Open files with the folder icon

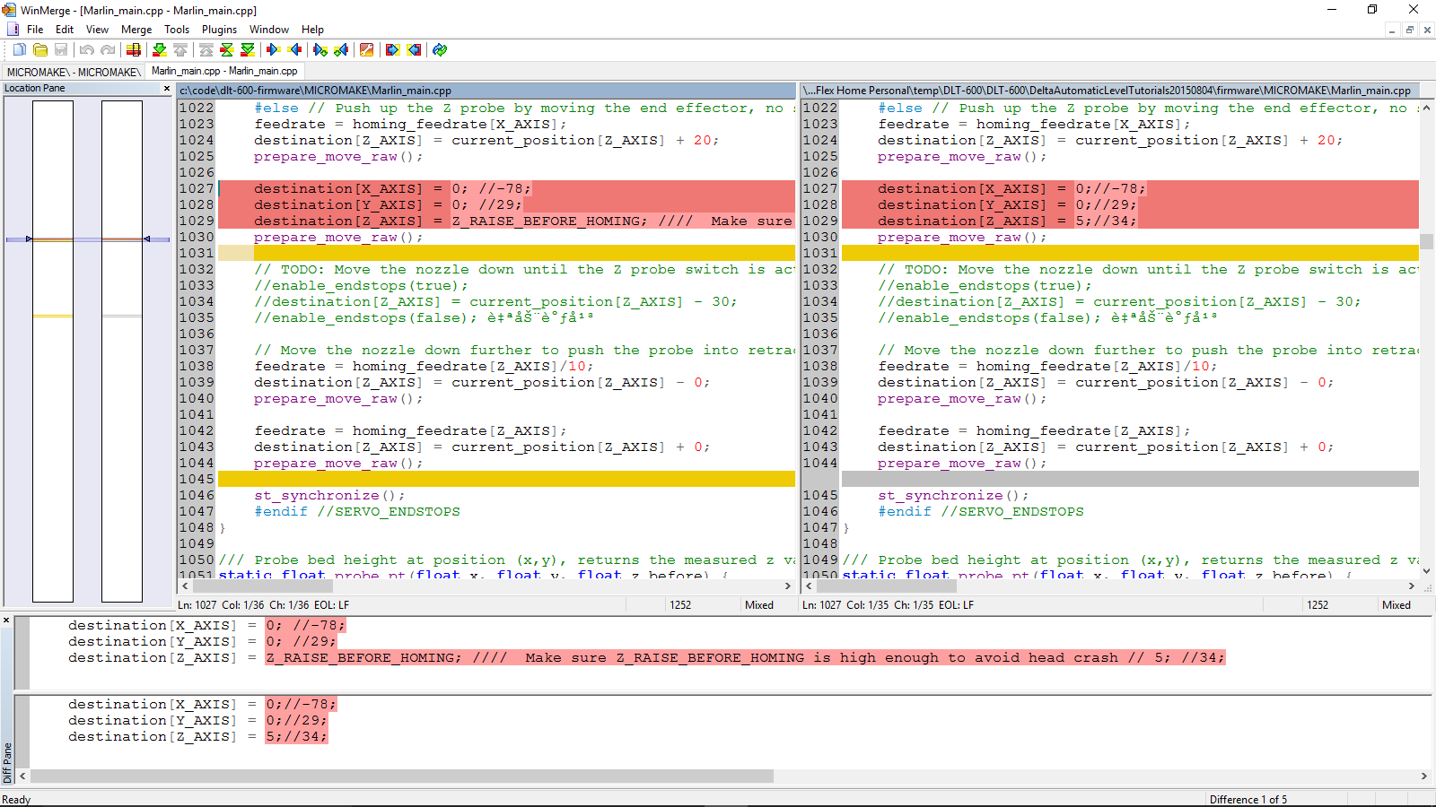pos(40,50)
